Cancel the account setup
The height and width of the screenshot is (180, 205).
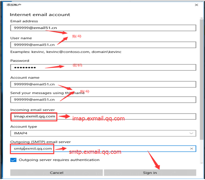tap(57, 173)
